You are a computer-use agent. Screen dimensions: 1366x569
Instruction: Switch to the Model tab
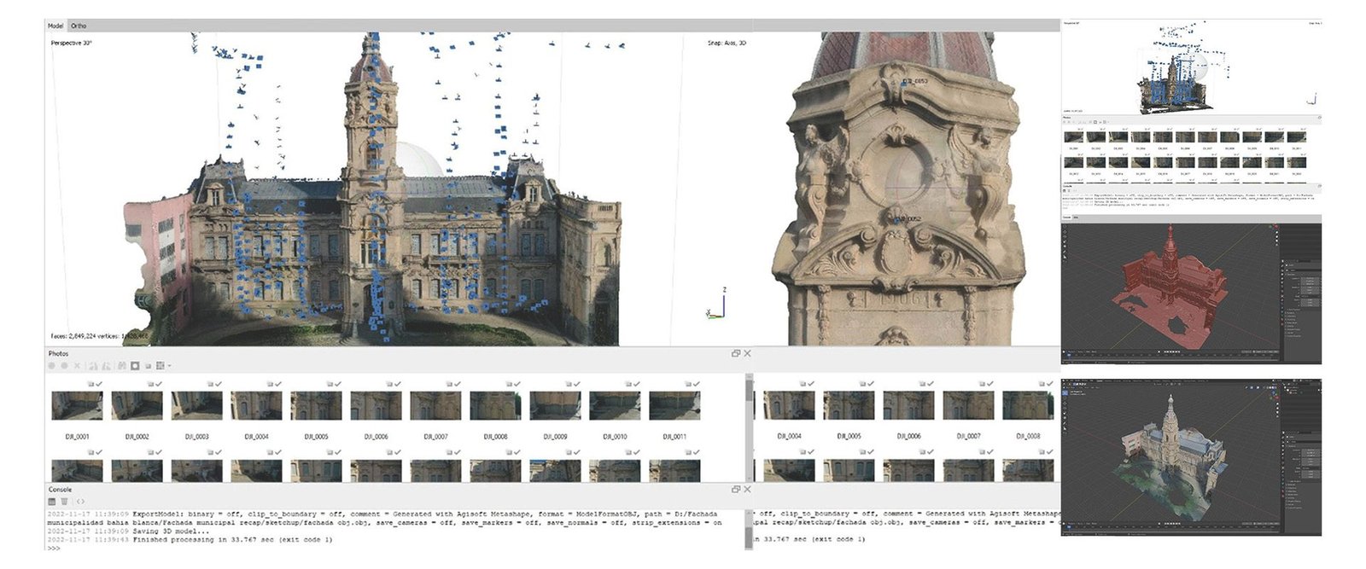(55, 26)
